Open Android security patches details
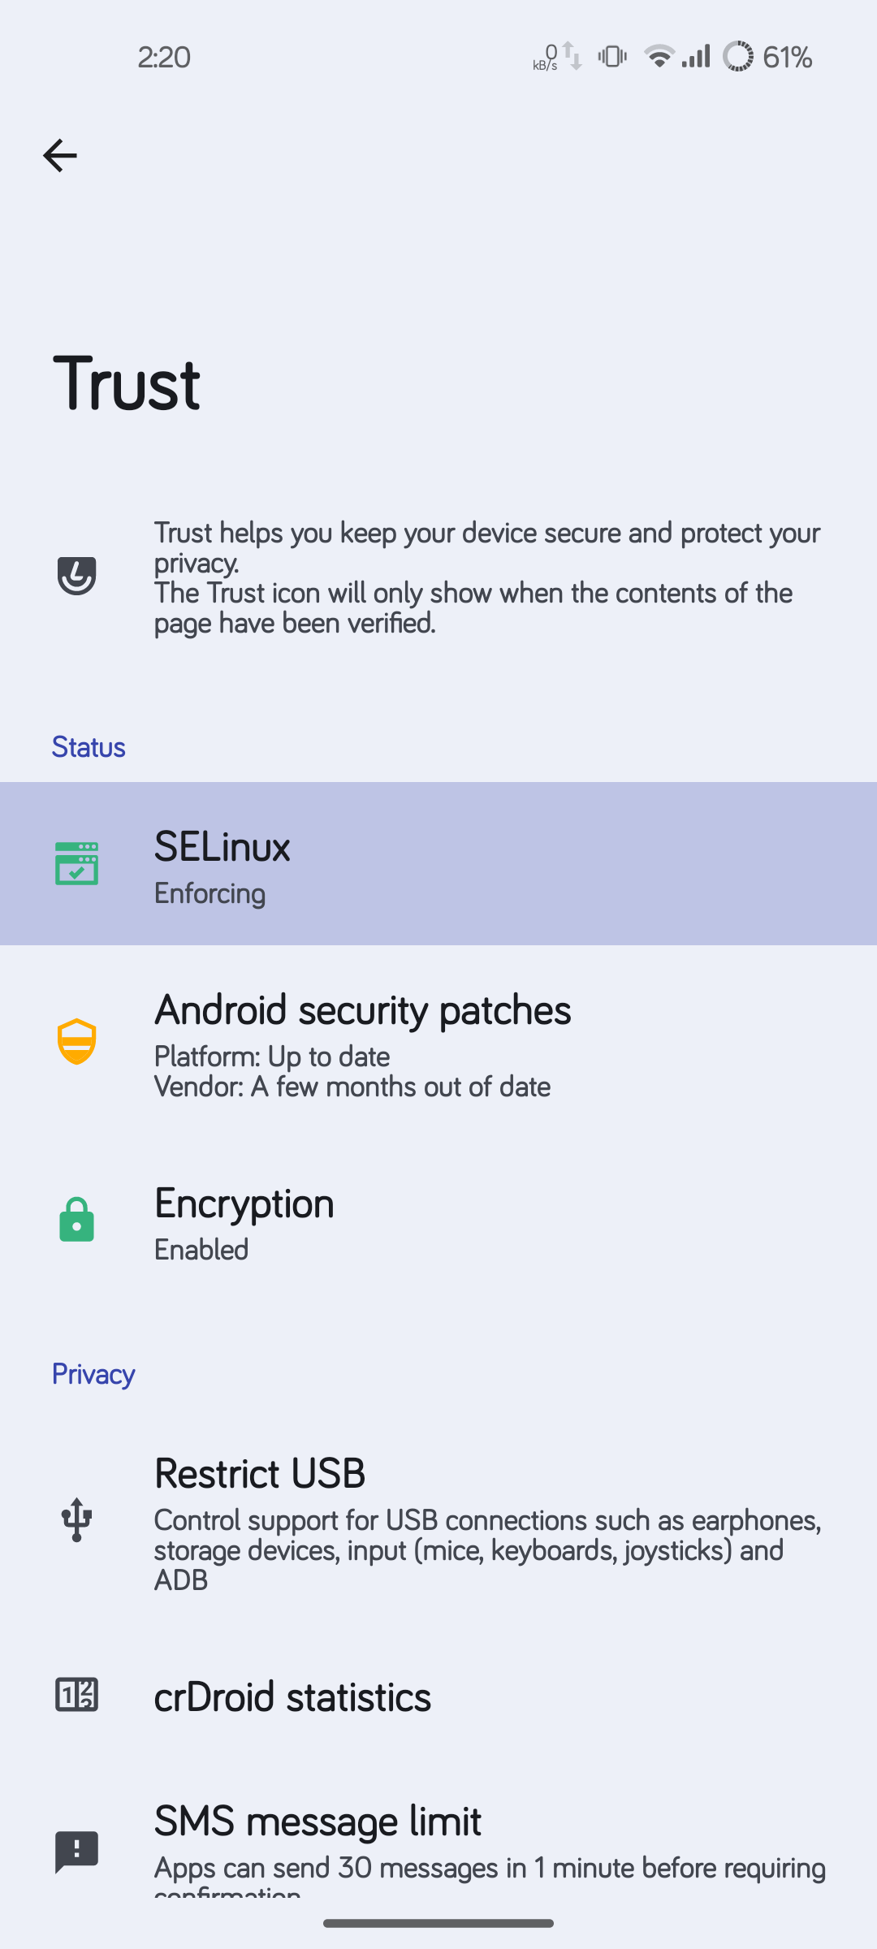 pyautogui.click(x=438, y=1042)
